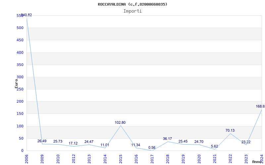
Task: Select the 102.80 peak data label
Action: (120, 122)
